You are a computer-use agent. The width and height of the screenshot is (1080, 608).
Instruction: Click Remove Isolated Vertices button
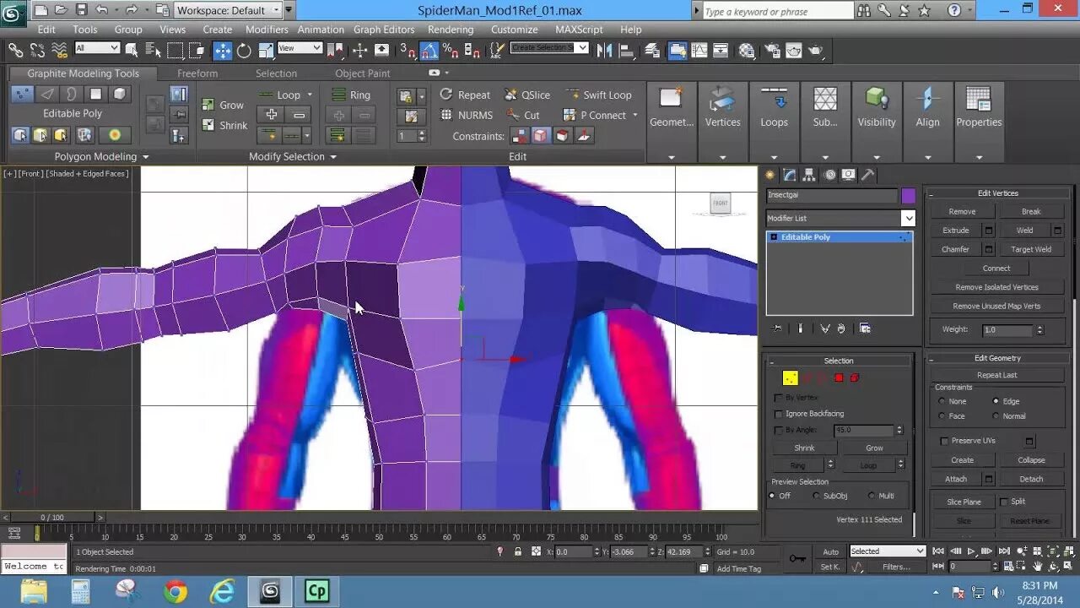(996, 287)
